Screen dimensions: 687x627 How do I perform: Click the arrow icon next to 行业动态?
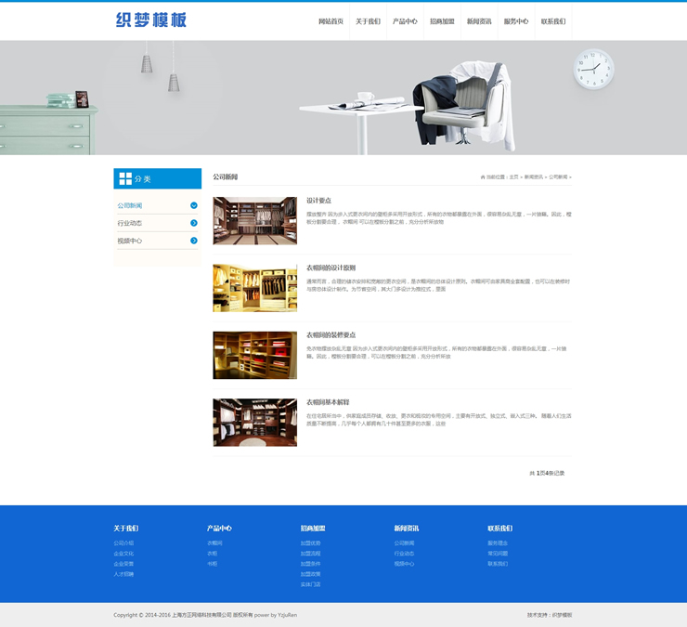point(194,223)
